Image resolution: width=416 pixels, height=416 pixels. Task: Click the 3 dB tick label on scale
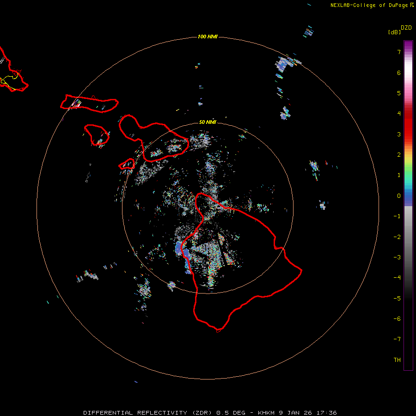tap(399, 134)
